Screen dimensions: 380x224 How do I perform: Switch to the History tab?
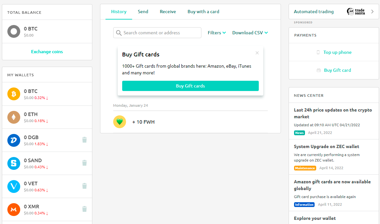(119, 12)
